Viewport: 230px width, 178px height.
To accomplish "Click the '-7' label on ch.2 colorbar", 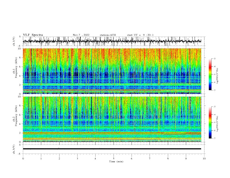I will [x=214, y=138].
